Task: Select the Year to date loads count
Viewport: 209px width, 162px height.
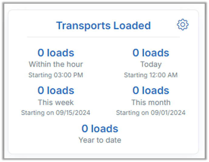Action: click(x=100, y=129)
